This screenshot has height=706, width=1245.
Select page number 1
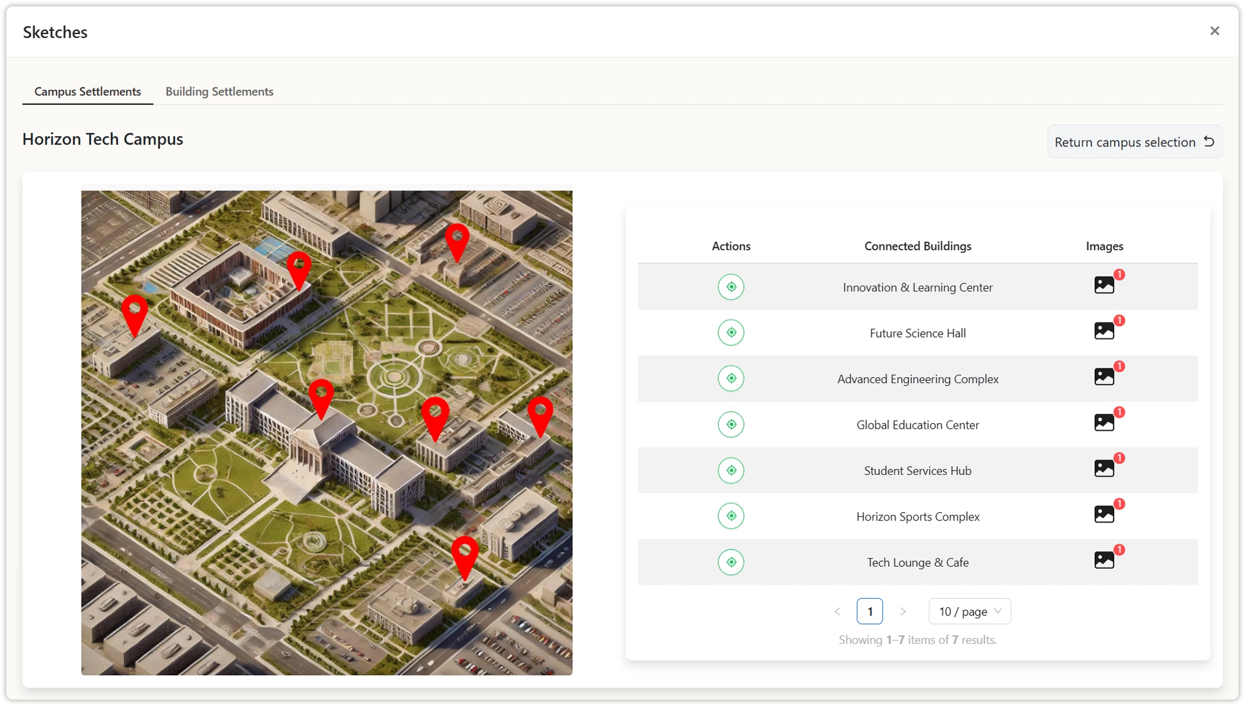tap(870, 612)
